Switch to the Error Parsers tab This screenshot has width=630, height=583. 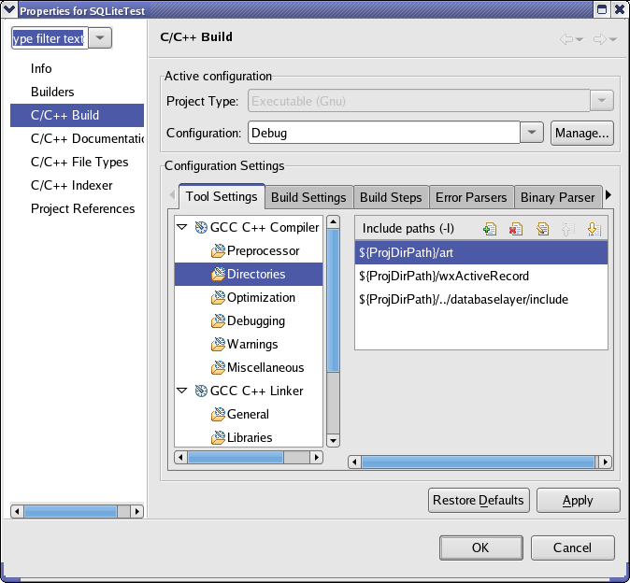[471, 197]
